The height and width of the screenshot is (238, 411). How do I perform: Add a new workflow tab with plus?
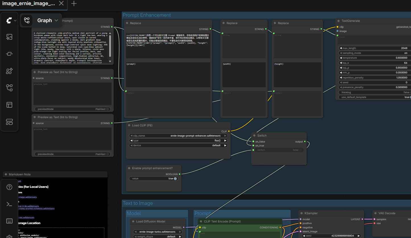coord(74,3)
